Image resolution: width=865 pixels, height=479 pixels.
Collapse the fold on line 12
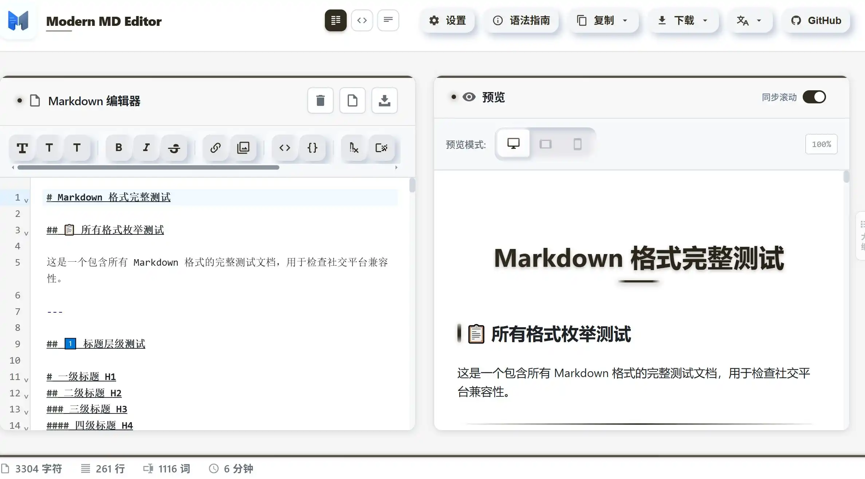click(x=26, y=396)
